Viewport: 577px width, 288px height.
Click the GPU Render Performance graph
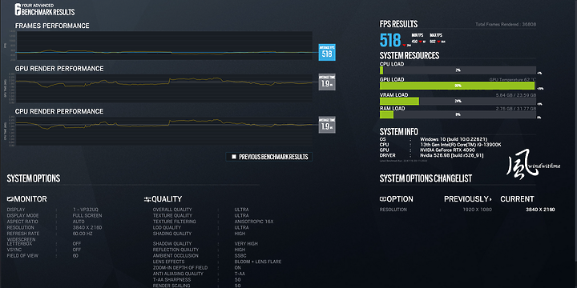coord(164,88)
